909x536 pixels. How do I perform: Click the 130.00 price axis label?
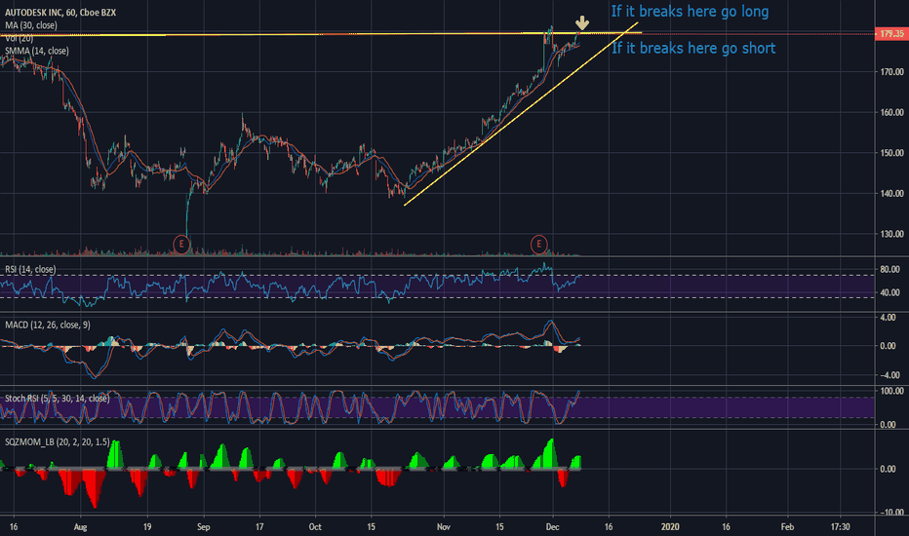(x=891, y=235)
